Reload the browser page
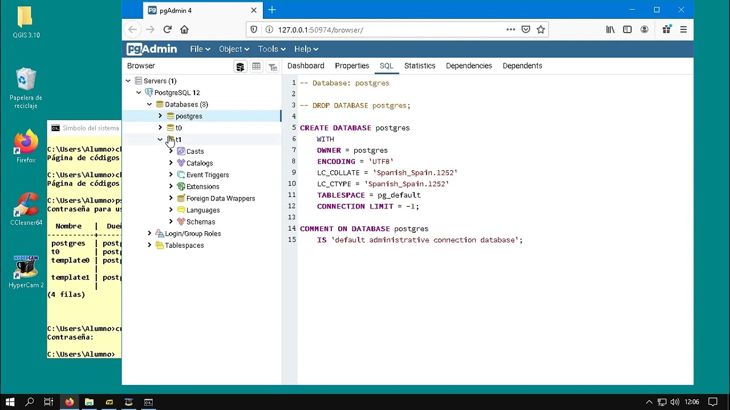The height and width of the screenshot is (410, 730). [x=167, y=30]
